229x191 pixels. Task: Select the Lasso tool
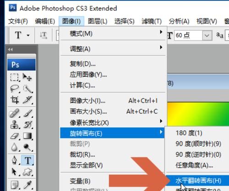[15, 89]
